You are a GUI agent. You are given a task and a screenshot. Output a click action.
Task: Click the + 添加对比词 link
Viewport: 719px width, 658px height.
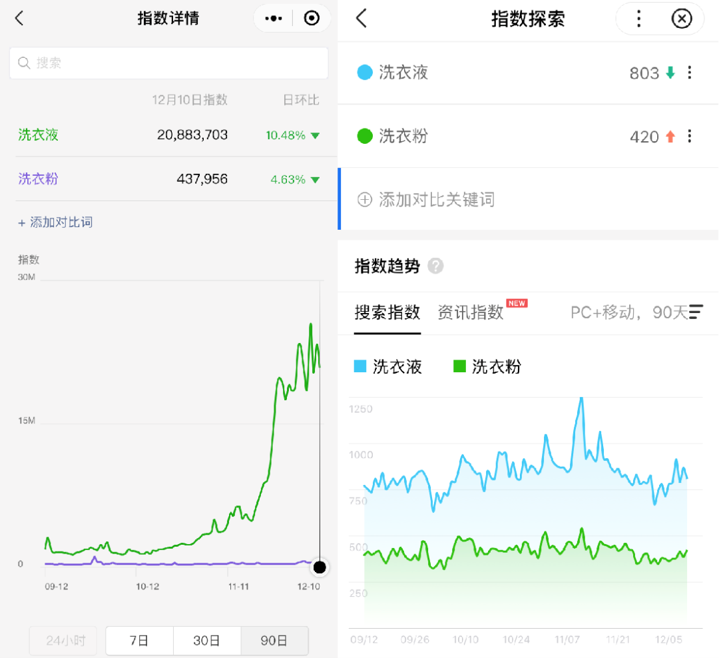pyautogui.click(x=55, y=222)
